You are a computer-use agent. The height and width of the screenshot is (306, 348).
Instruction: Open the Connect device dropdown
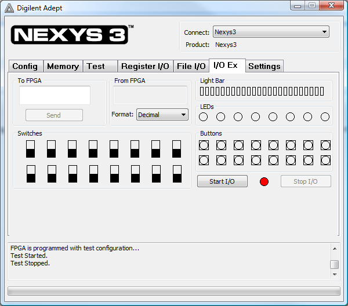271,32
